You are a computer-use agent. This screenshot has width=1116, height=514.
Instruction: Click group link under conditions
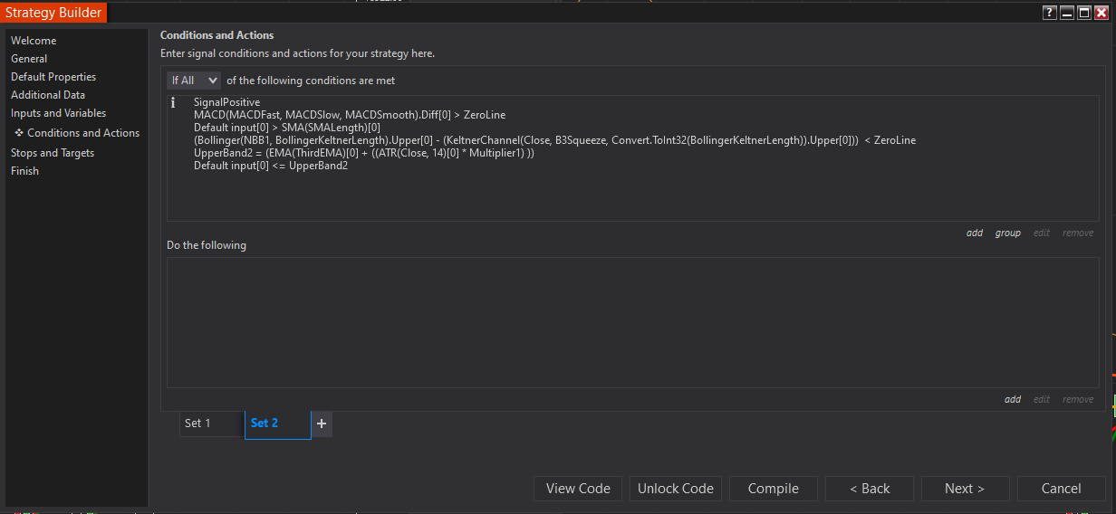(1007, 233)
